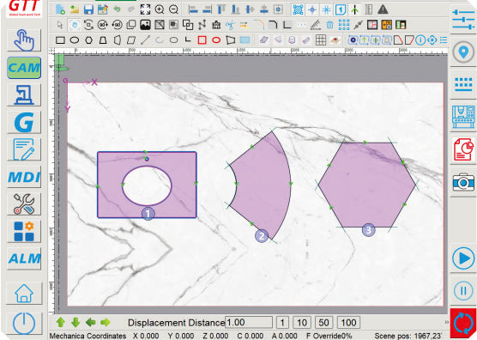The image size is (477, 340).
Task: Take a slab photo with the camera icon
Action: click(x=463, y=182)
